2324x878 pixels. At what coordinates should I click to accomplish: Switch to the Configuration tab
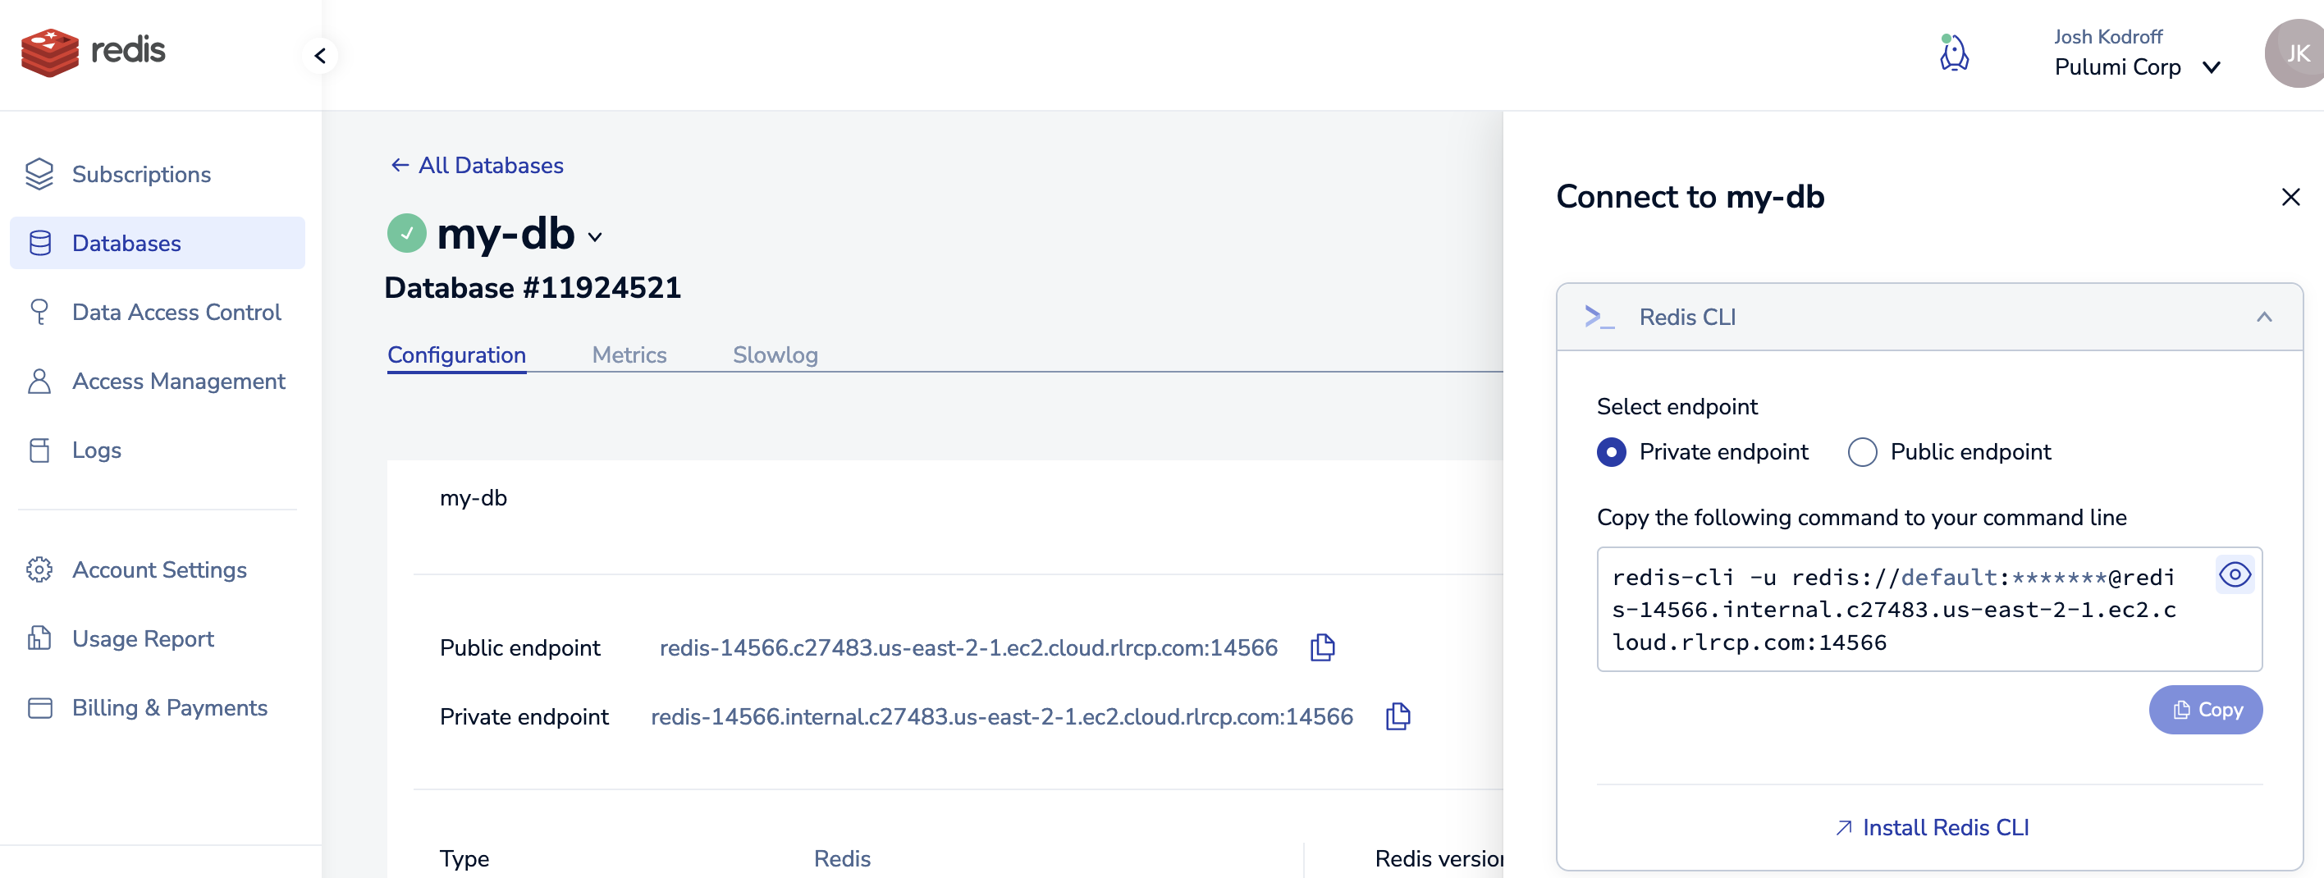(x=456, y=354)
